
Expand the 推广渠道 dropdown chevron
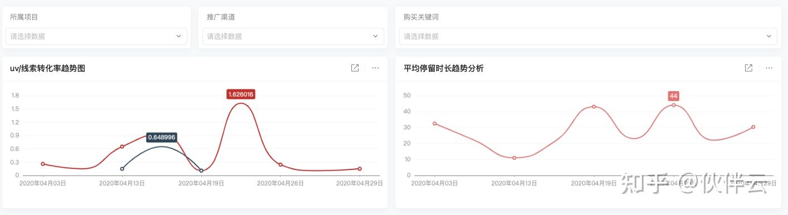click(x=376, y=36)
